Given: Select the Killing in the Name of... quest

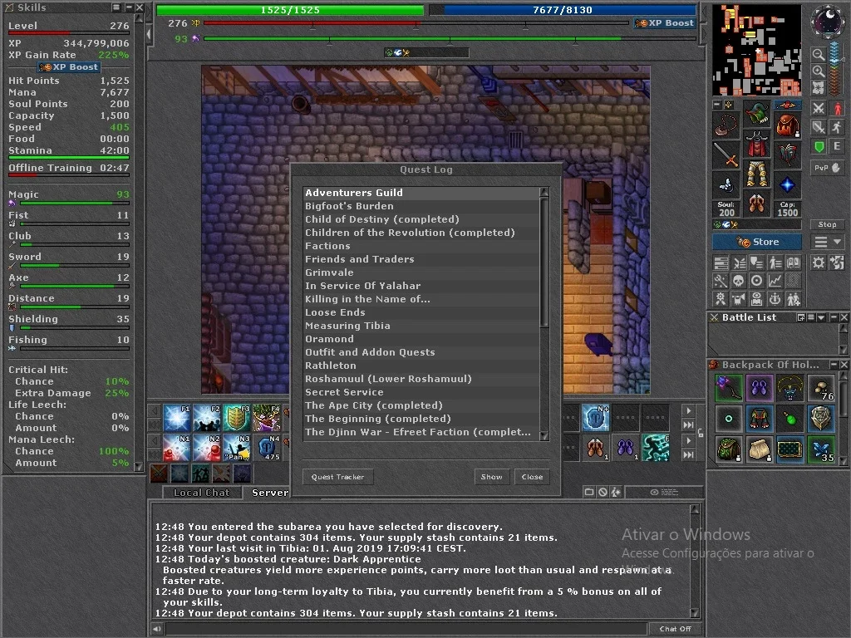Looking at the screenshot, I should 421,299.
